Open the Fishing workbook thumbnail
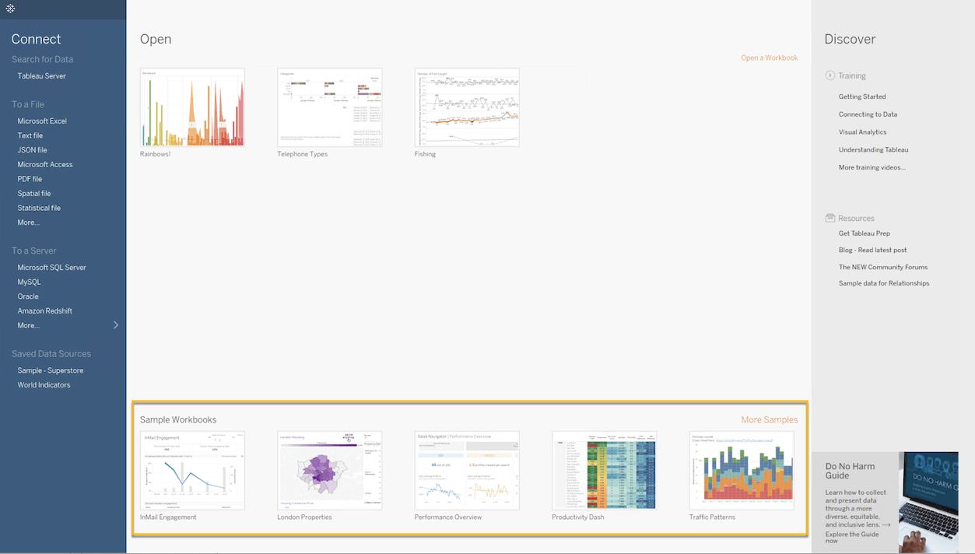 click(x=467, y=107)
